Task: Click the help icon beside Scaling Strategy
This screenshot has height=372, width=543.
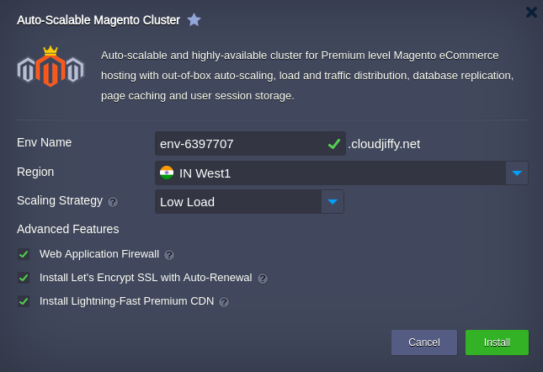Action: coord(113,202)
